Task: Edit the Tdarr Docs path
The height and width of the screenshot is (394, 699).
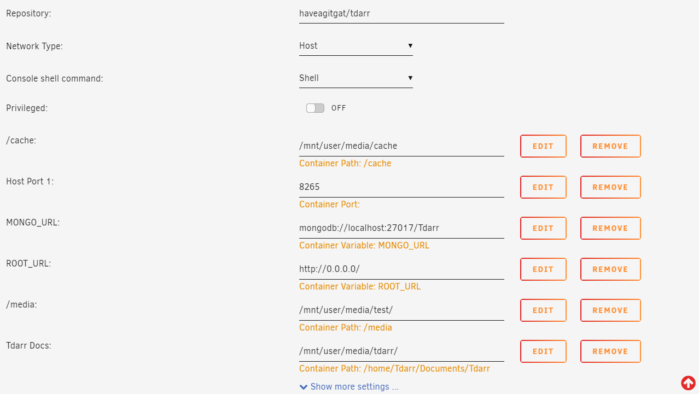Action: (x=543, y=351)
